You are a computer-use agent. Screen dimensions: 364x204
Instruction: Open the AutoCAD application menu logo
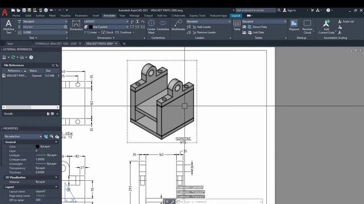(5, 12)
